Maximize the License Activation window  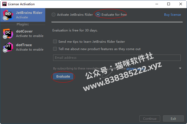click(169, 4)
